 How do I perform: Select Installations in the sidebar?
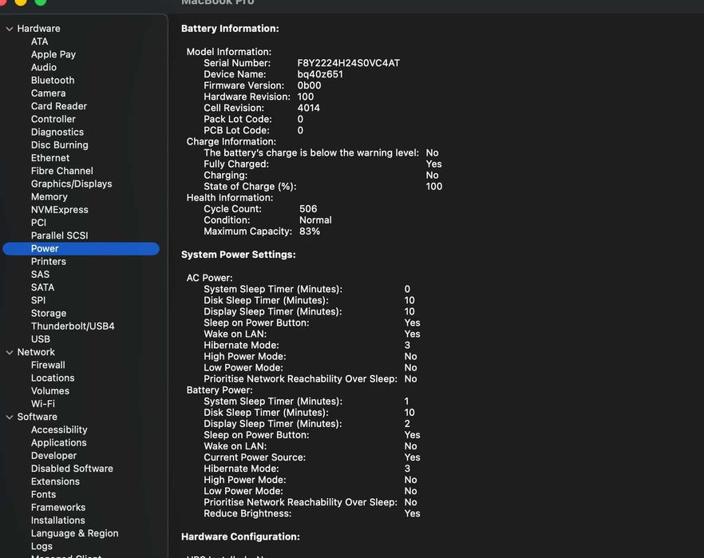[x=58, y=520]
